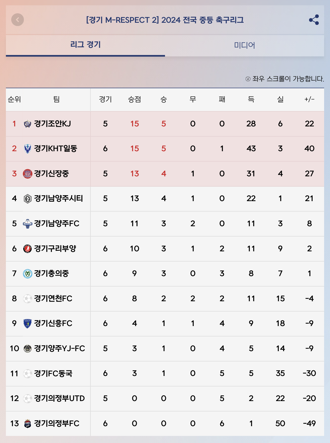Click the 경기조안KJ team crest
This screenshot has height=443, width=330.
pos(27,124)
